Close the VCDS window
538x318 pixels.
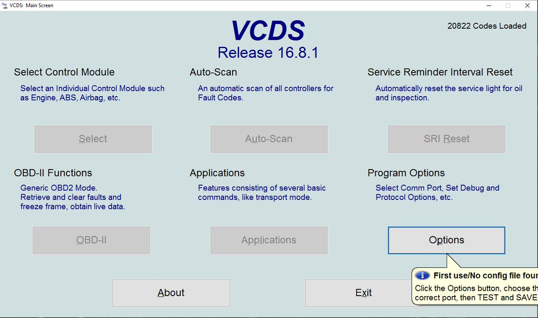coord(528,5)
